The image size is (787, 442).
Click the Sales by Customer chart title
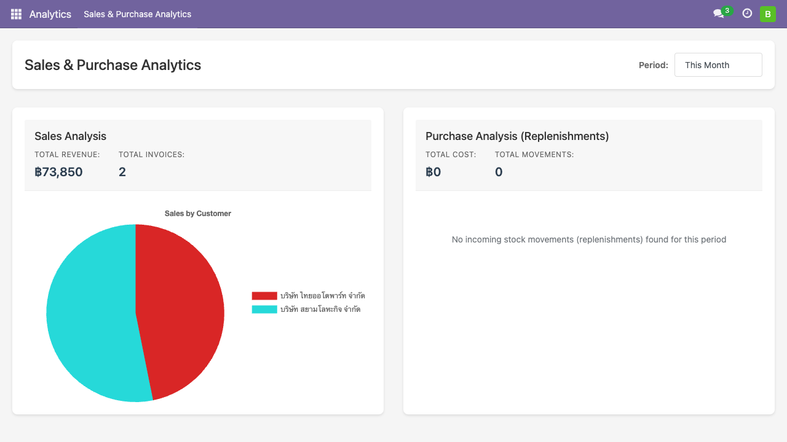click(x=197, y=213)
